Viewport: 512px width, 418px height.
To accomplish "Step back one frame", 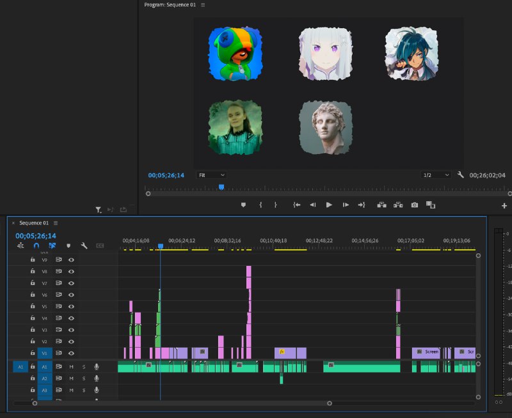I will 312,205.
